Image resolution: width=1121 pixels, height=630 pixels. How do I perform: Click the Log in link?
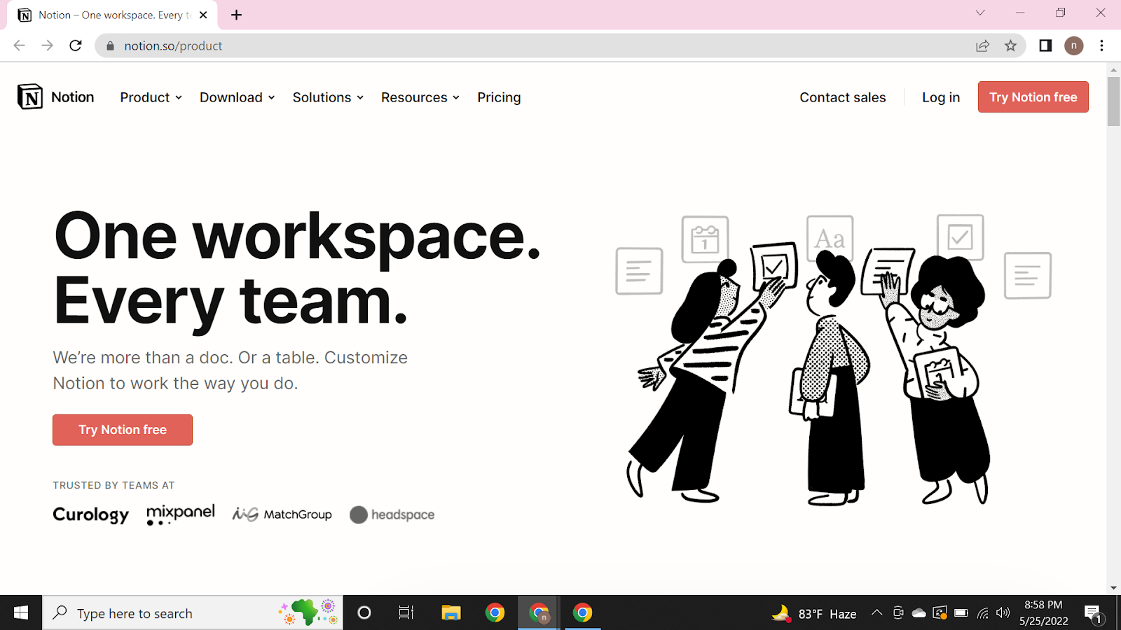[x=941, y=97]
